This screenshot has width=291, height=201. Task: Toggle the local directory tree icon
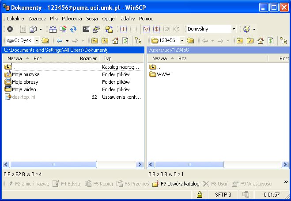tap(138, 41)
